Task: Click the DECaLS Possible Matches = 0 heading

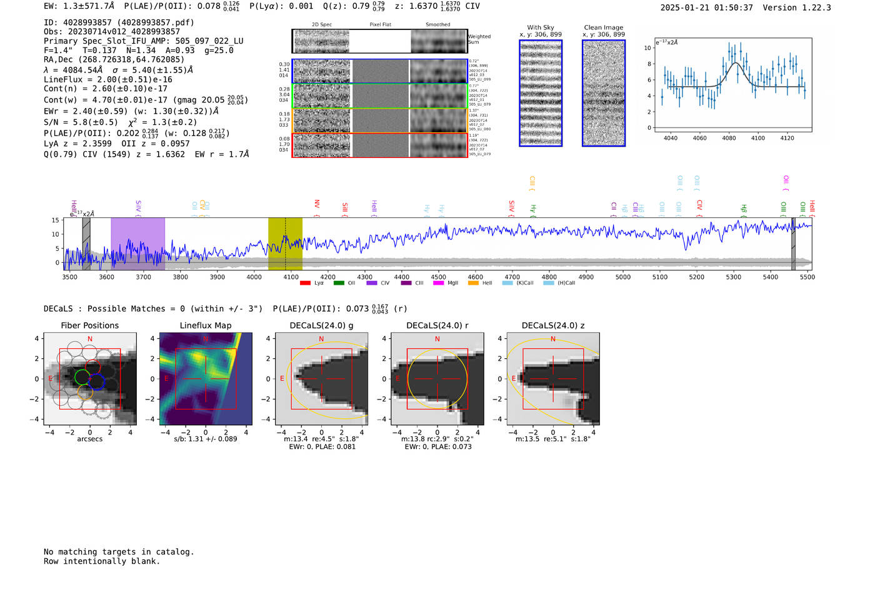Action: click(x=153, y=309)
